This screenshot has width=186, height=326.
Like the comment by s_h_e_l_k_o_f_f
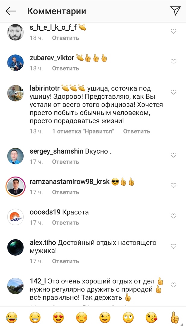click(173, 31)
